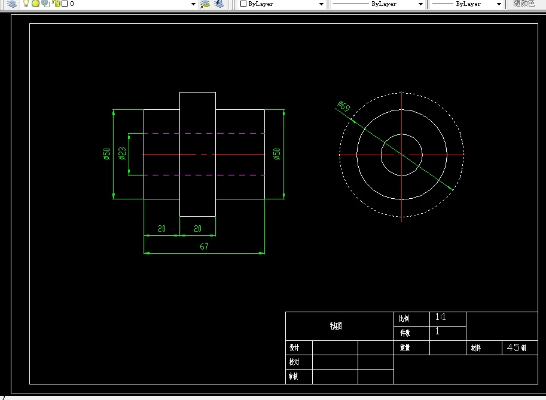Select the left ø50 dimension text
Viewport: 546px width, 400px height.
(x=106, y=153)
